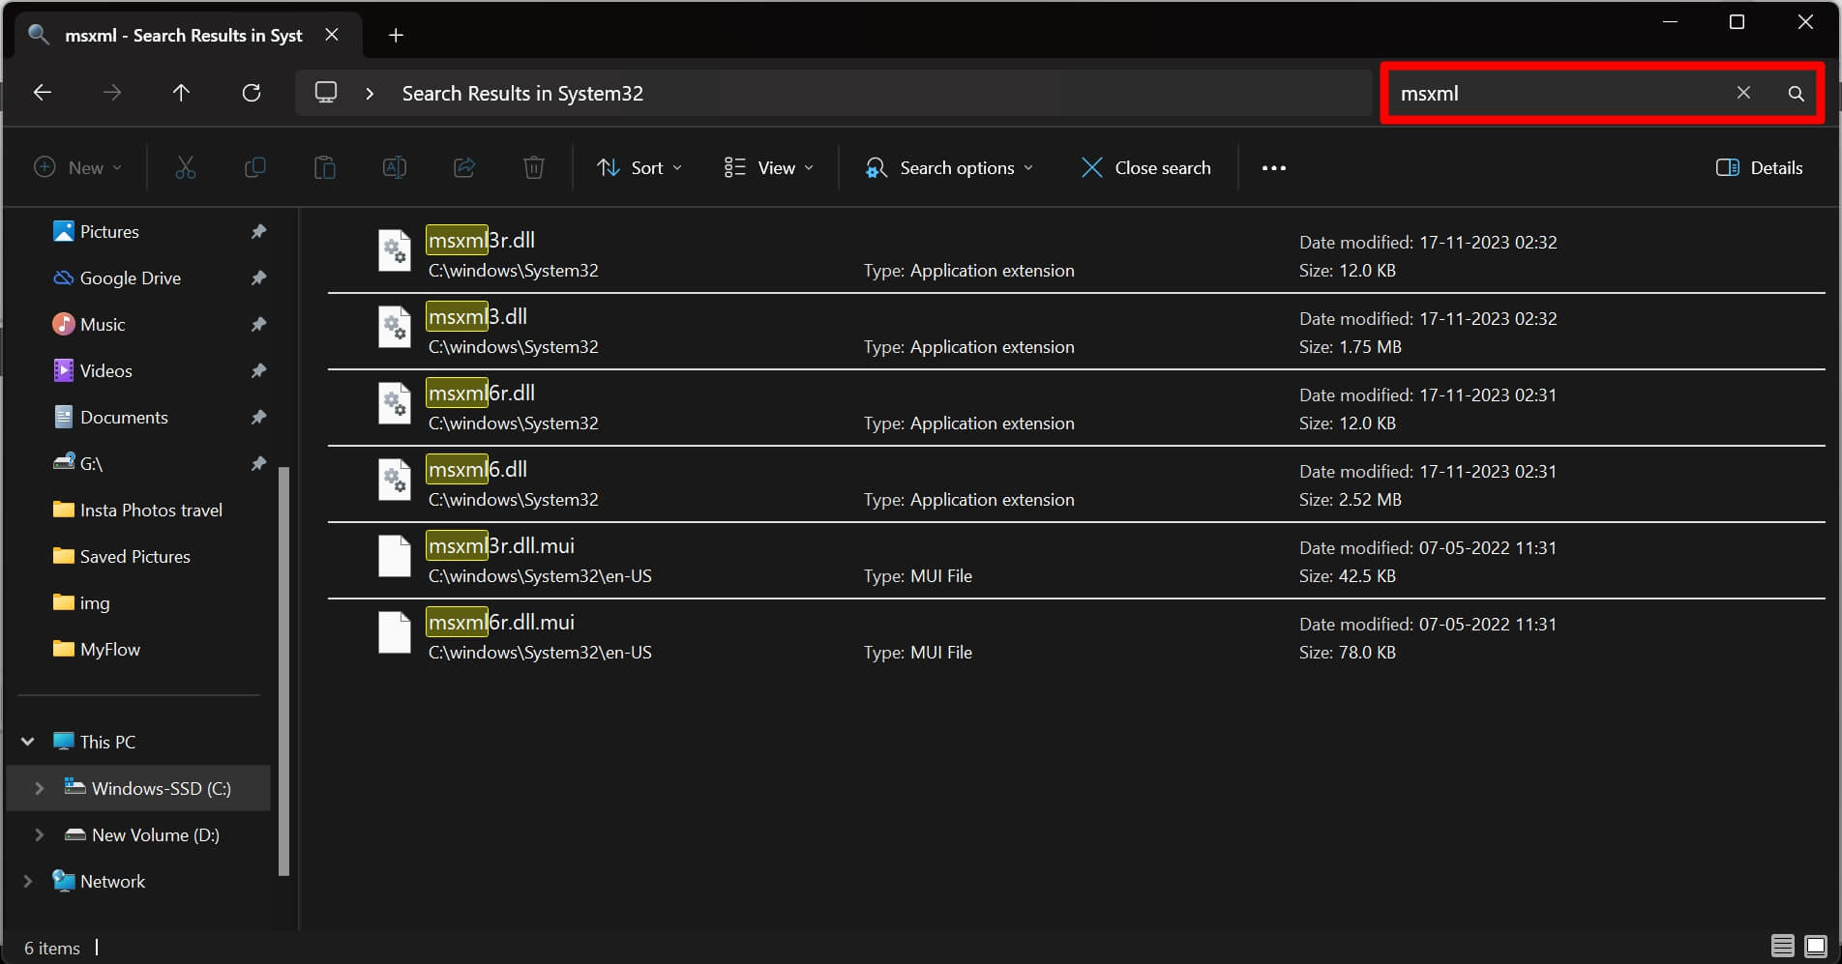This screenshot has height=964, width=1842.
Task: Switch to details list view in status bar
Action: click(x=1783, y=946)
